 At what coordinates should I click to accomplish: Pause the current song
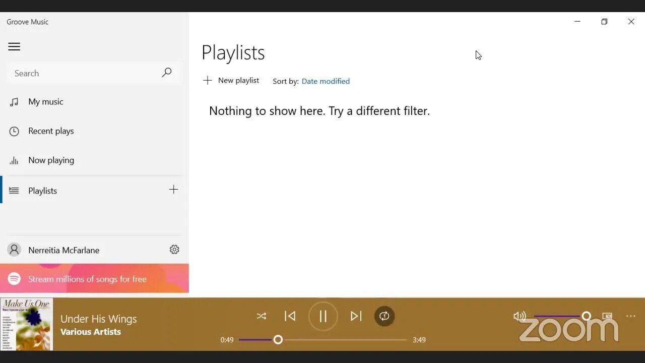tap(323, 316)
